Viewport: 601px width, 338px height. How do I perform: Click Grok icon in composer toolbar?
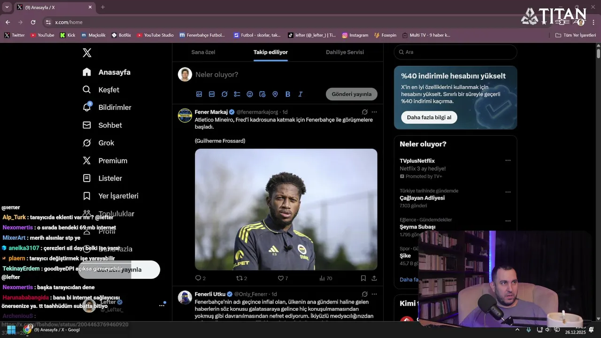coord(224,94)
